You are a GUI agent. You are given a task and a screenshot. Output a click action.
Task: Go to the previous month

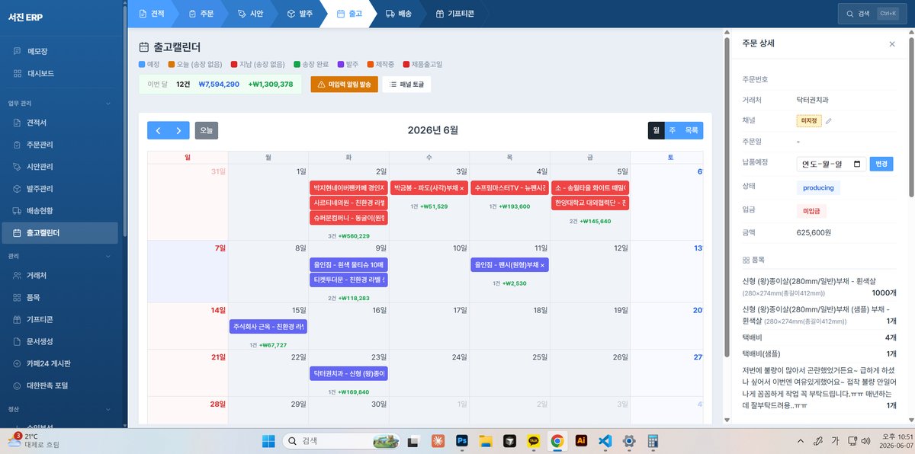point(158,130)
